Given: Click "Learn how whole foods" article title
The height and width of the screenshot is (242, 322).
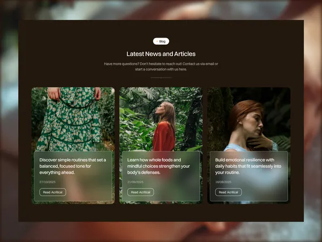Looking at the screenshot, I should pyautogui.click(x=158, y=166).
